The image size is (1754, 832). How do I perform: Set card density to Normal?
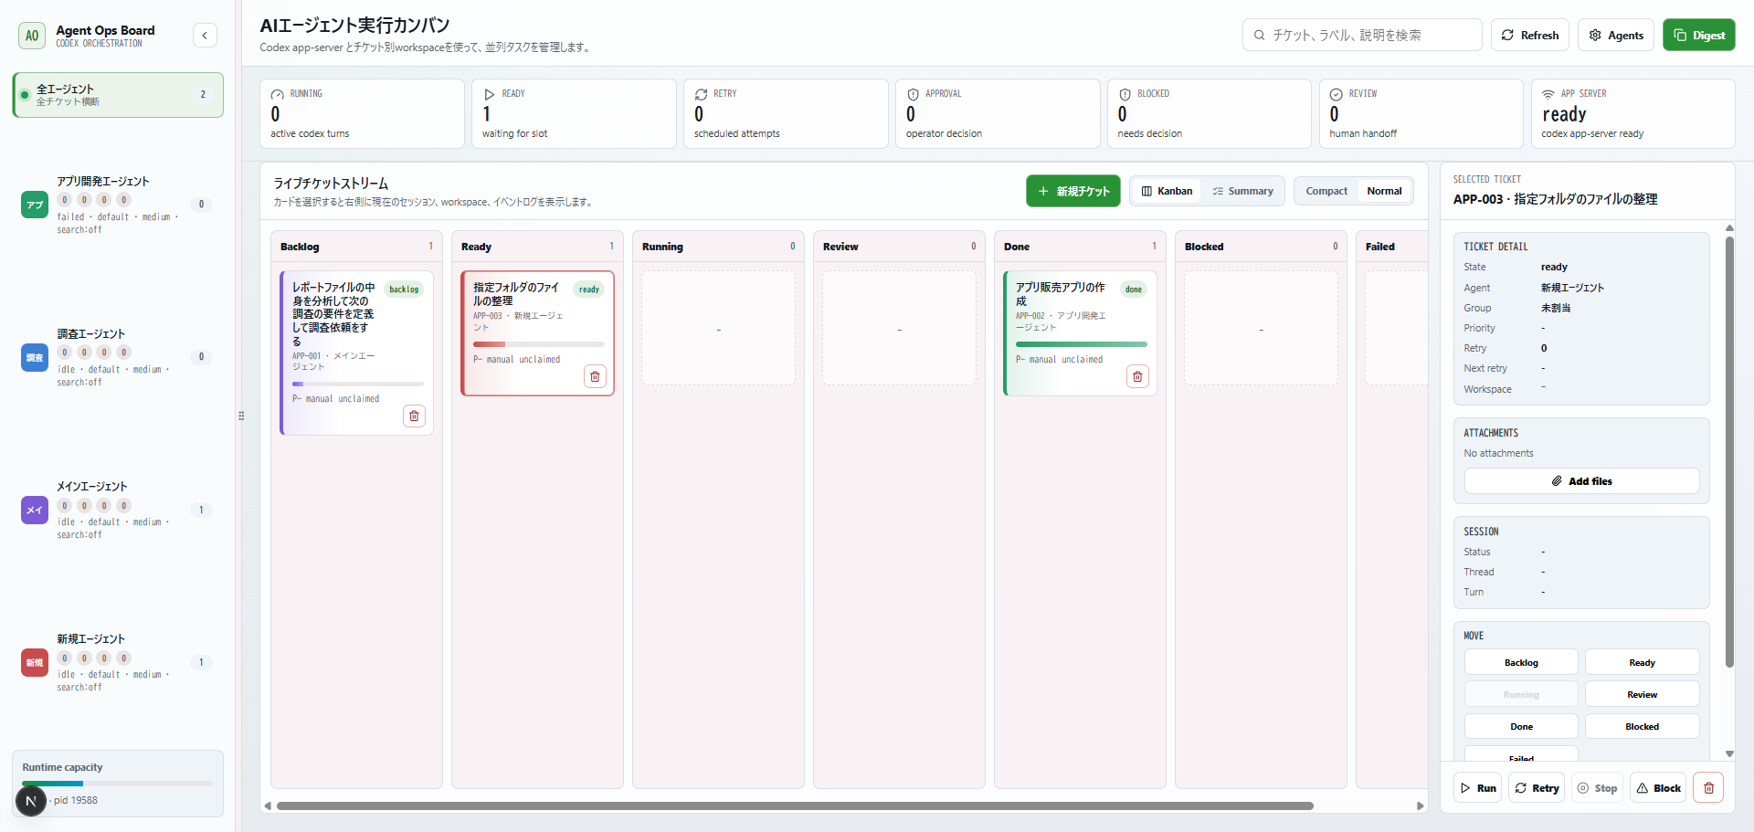(x=1384, y=191)
